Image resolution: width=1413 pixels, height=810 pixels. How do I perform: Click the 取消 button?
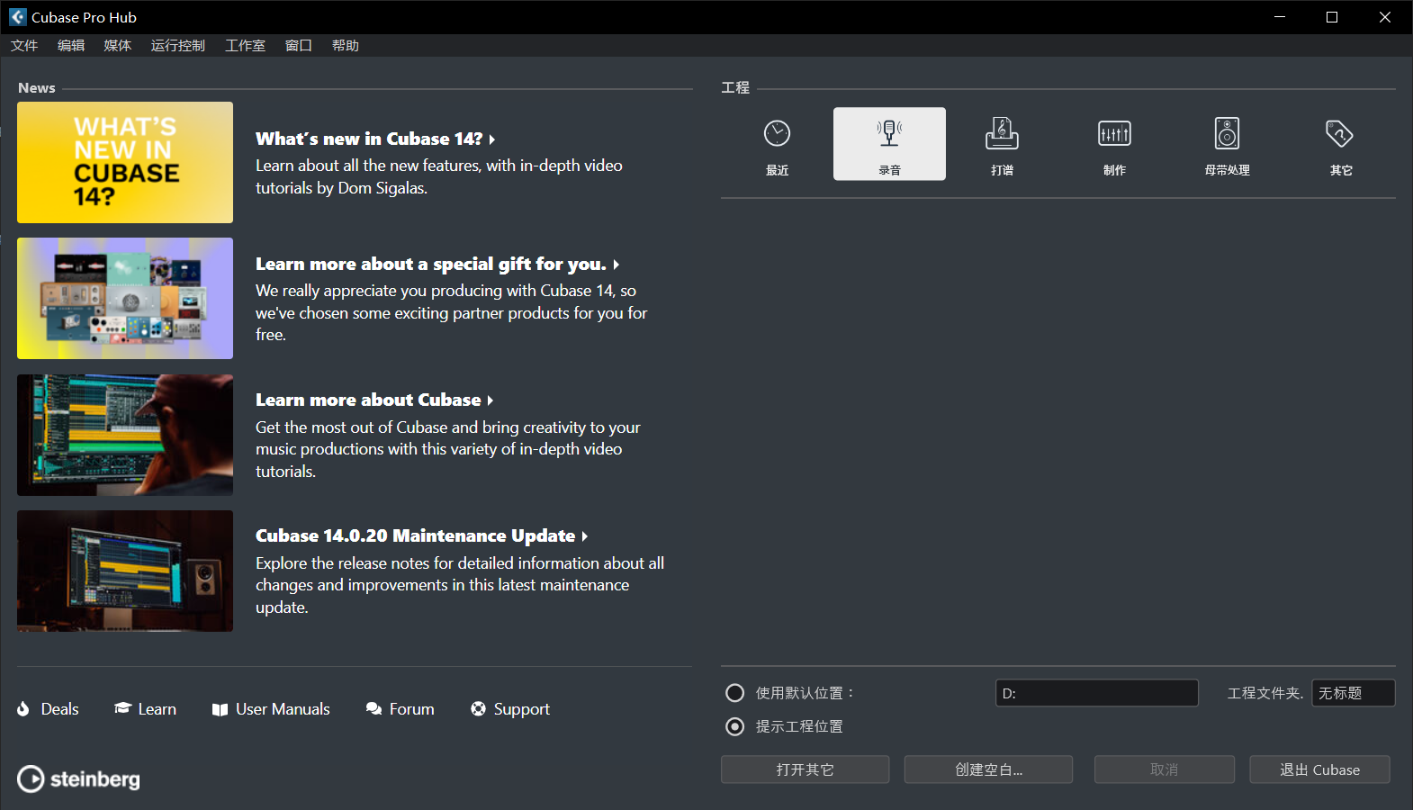(1165, 769)
